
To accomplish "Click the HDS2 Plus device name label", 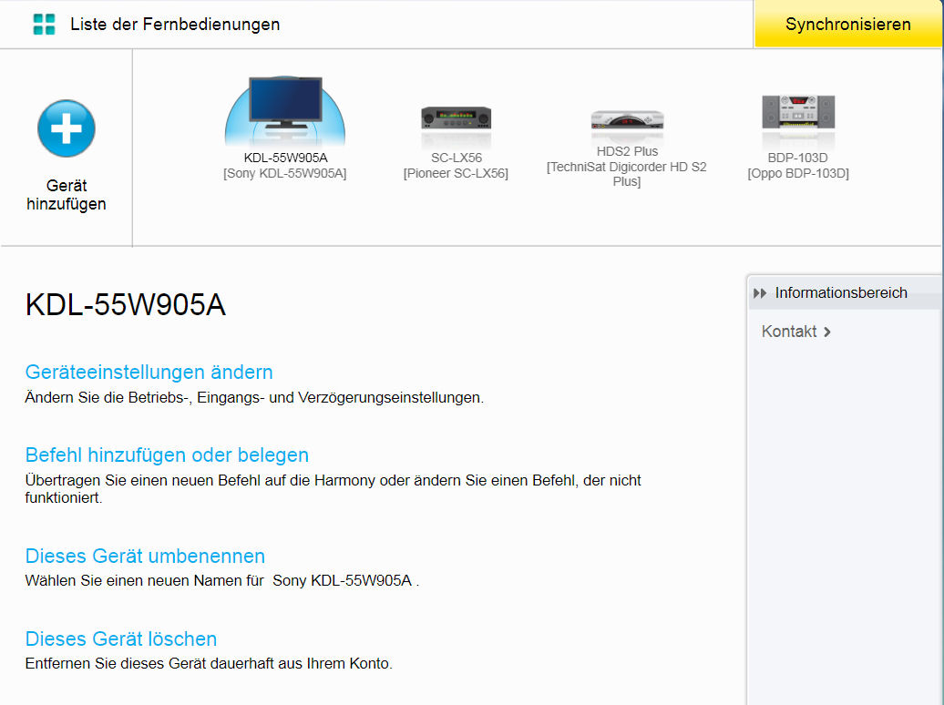I will (x=627, y=151).
